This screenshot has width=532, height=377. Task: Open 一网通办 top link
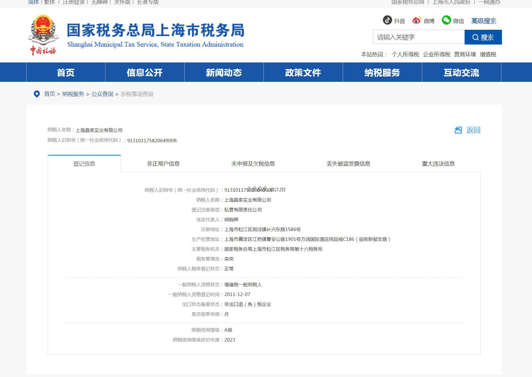click(x=489, y=2)
